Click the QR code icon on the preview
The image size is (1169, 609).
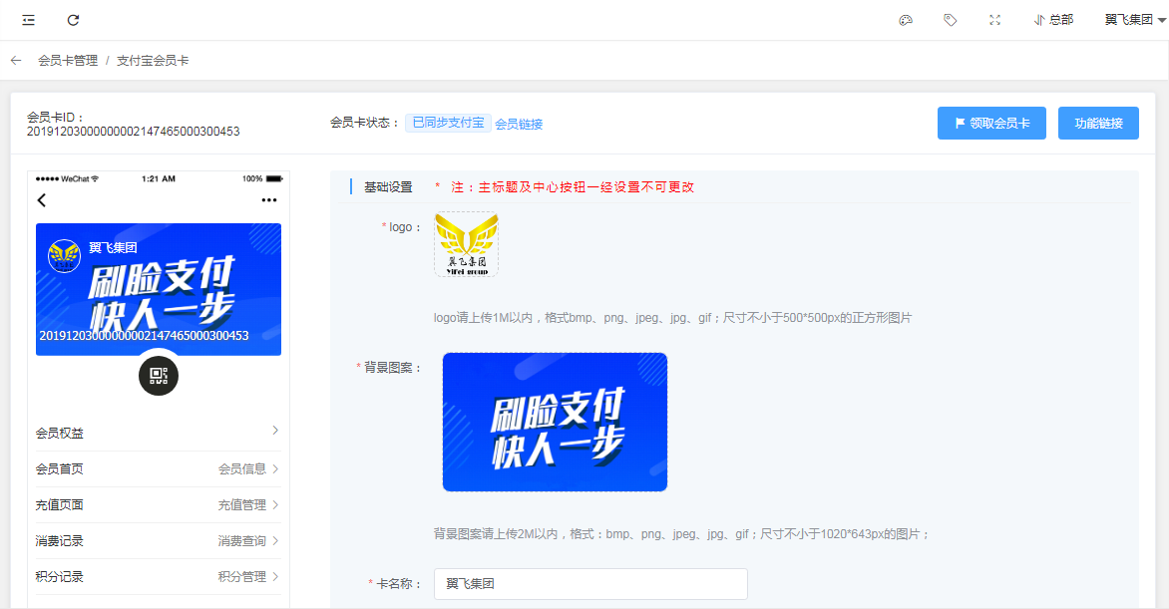pos(158,376)
